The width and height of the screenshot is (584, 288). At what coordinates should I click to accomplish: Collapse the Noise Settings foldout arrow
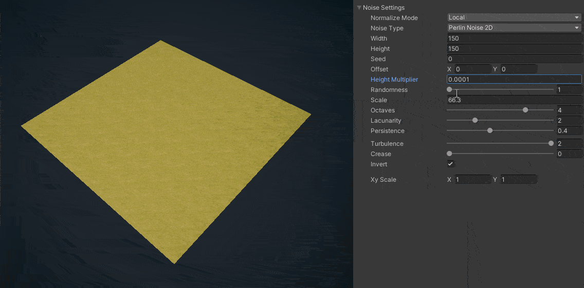[x=359, y=8]
